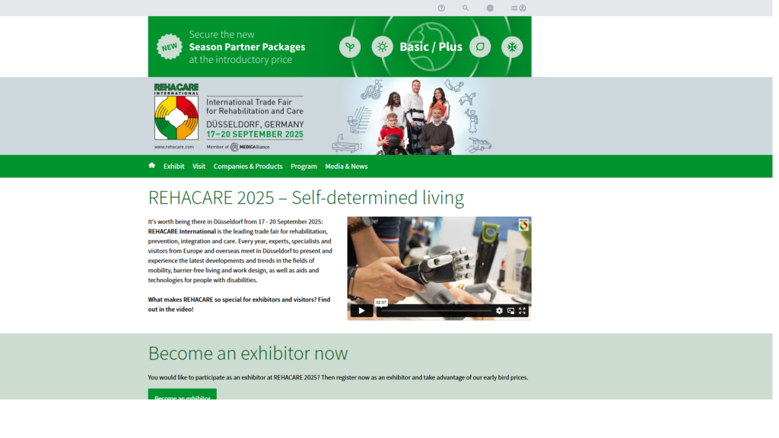
Task: Enable picture-in-picture on video
Action: pos(510,311)
